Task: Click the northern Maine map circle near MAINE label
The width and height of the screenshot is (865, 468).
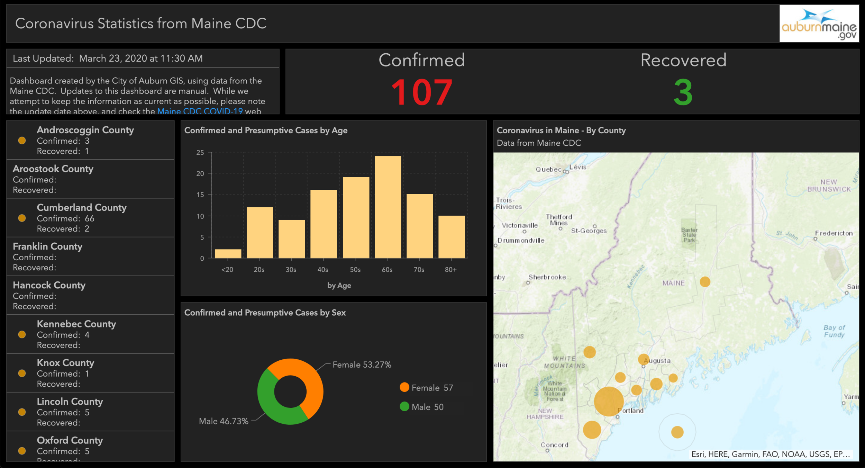Action: point(705,282)
